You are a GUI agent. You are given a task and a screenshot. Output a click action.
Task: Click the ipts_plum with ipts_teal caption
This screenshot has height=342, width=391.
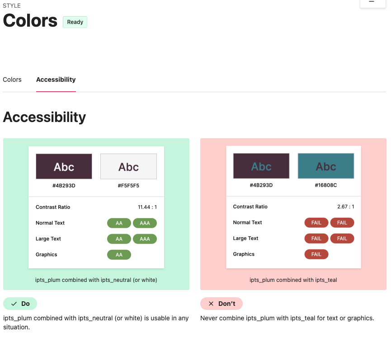(293, 280)
